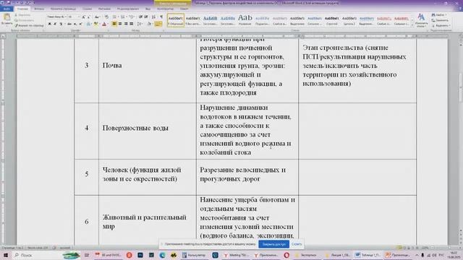The height and width of the screenshot is (260, 463).
Task: Toggle Subscript formatting
Action: click(x=75, y=24)
